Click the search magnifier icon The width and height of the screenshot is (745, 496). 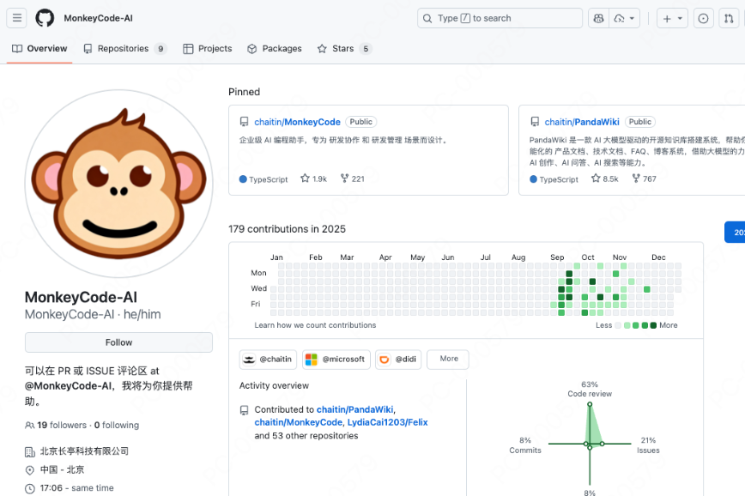(x=427, y=19)
